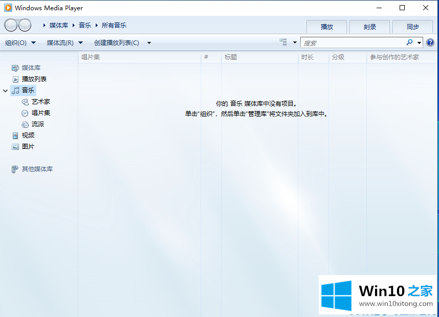Open the 组织(O) menu

coord(16,43)
